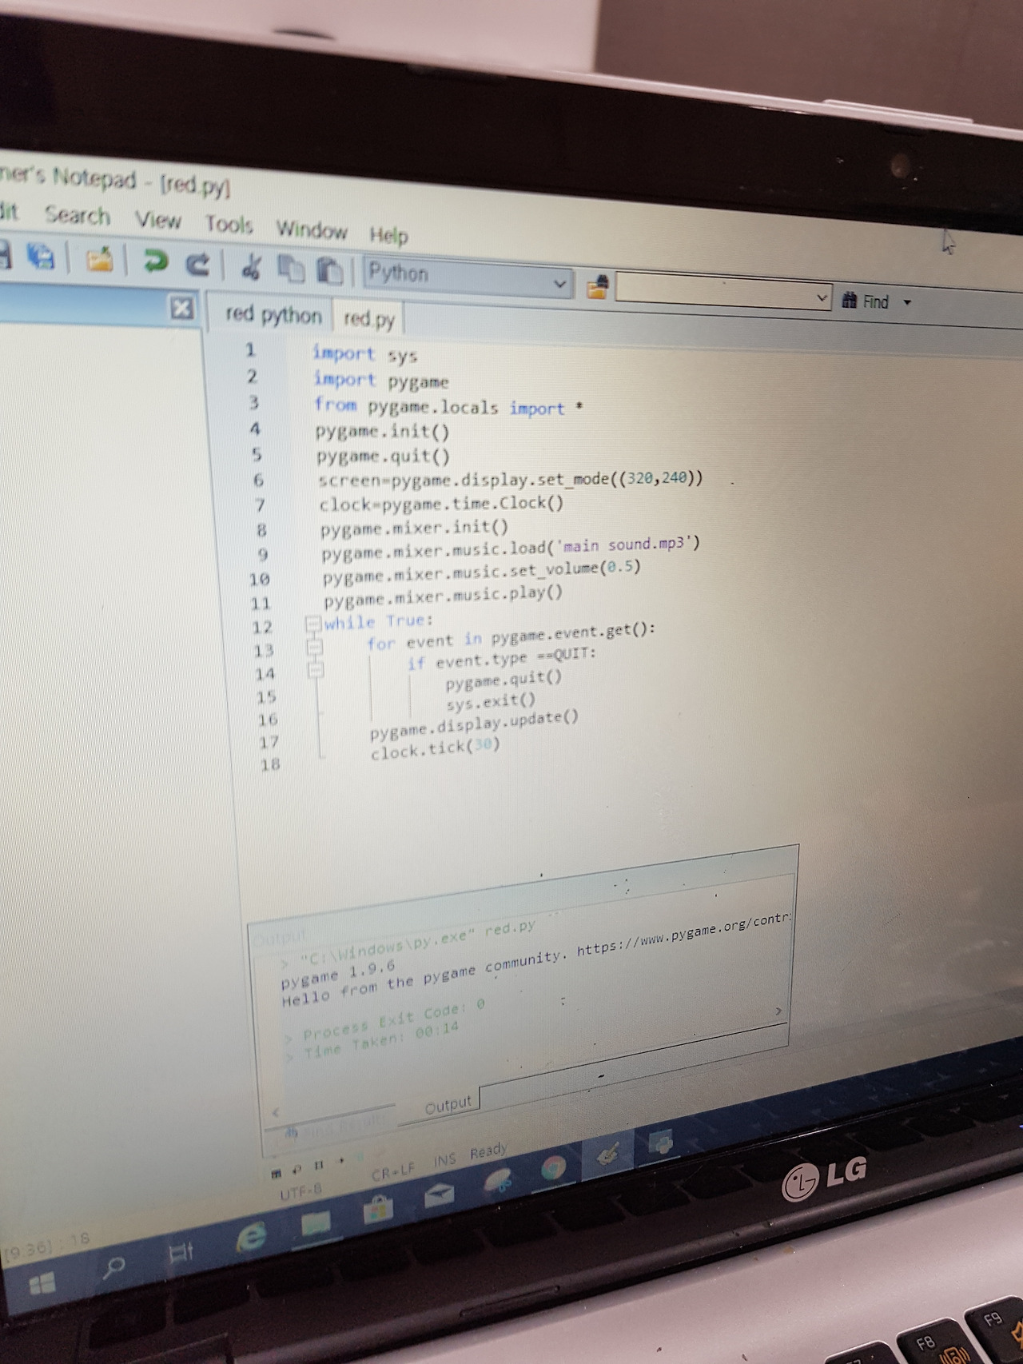Select the Output tab in the bottom panel
The image size is (1023, 1364).
point(448,1104)
